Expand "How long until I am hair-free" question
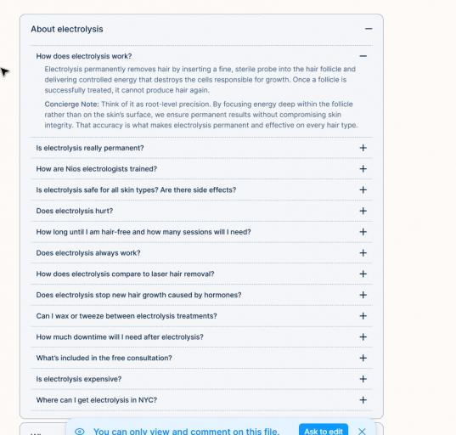This screenshot has width=456, height=435. pyautogui.click(x=201, y=232)
